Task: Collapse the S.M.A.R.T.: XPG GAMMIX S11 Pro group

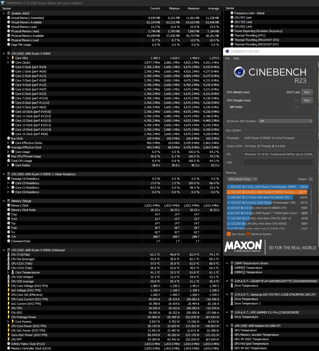Action: [x=227, y=312]
